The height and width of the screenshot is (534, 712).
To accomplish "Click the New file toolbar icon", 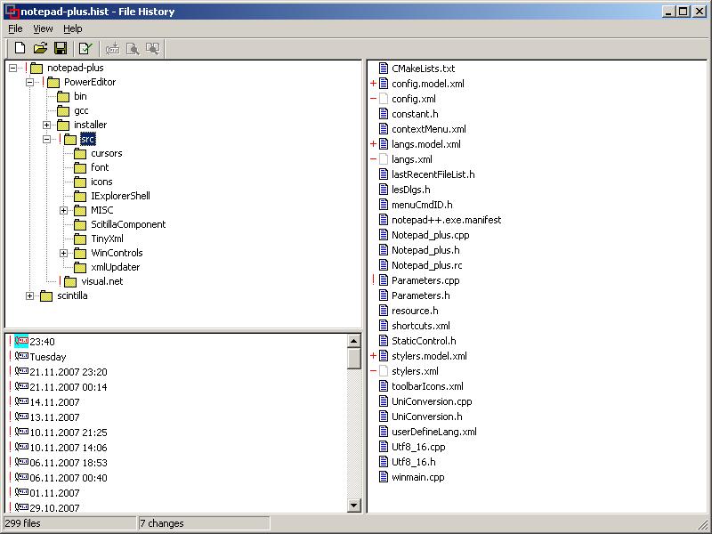I will click(20, 48).
